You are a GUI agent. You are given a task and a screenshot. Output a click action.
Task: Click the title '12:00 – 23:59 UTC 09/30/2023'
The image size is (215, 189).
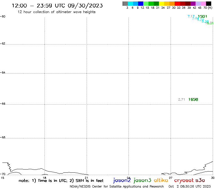pos(57,6)
